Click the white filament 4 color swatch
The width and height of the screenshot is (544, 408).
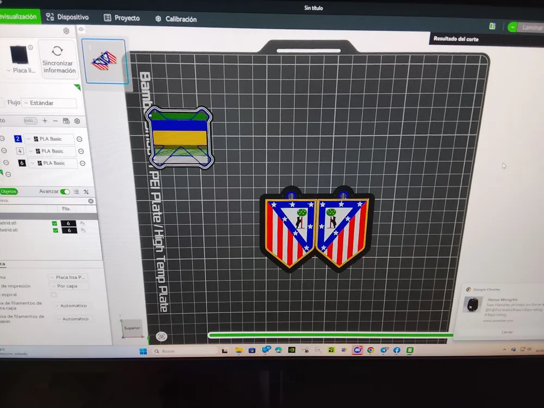pos(20,151)
